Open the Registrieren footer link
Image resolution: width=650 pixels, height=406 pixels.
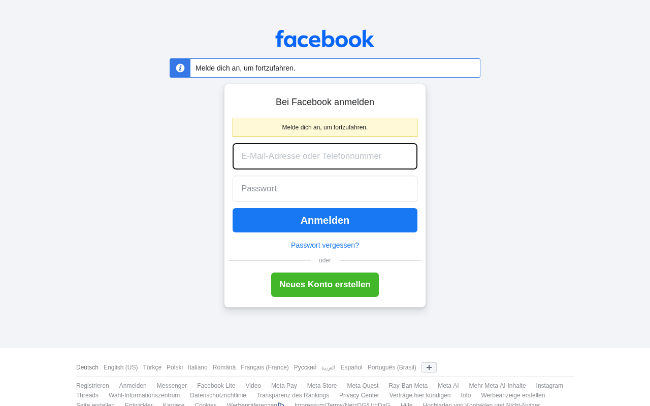92,386
